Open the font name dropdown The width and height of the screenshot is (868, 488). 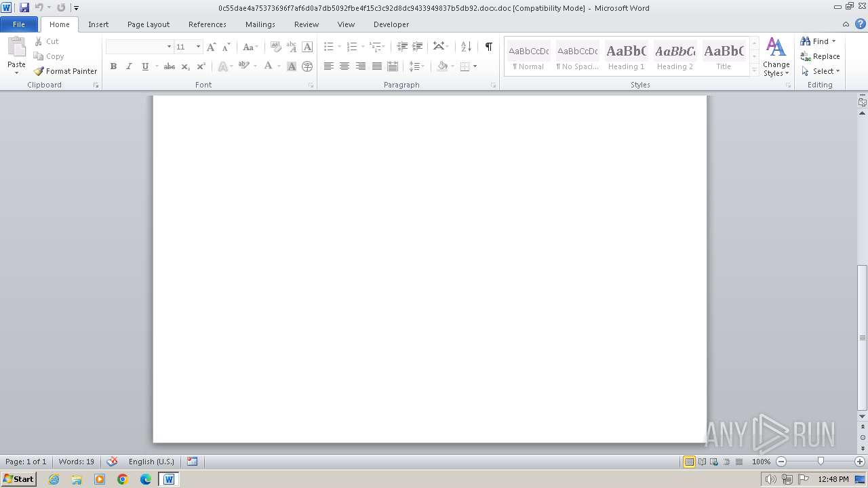[169, 47]
